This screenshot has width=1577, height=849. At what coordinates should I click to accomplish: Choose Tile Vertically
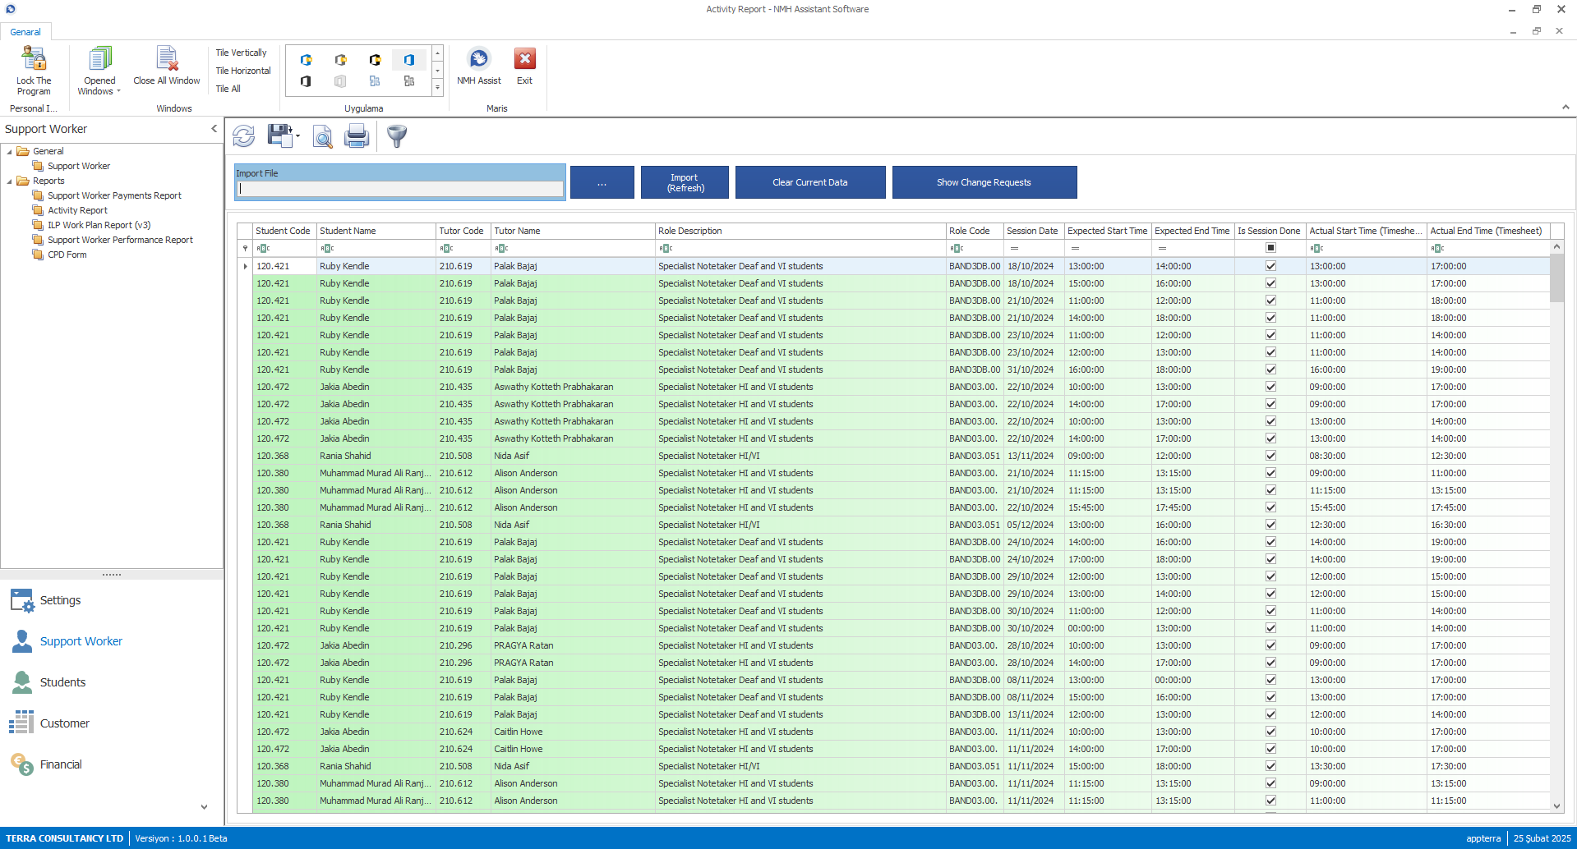[x=241, y=53]
